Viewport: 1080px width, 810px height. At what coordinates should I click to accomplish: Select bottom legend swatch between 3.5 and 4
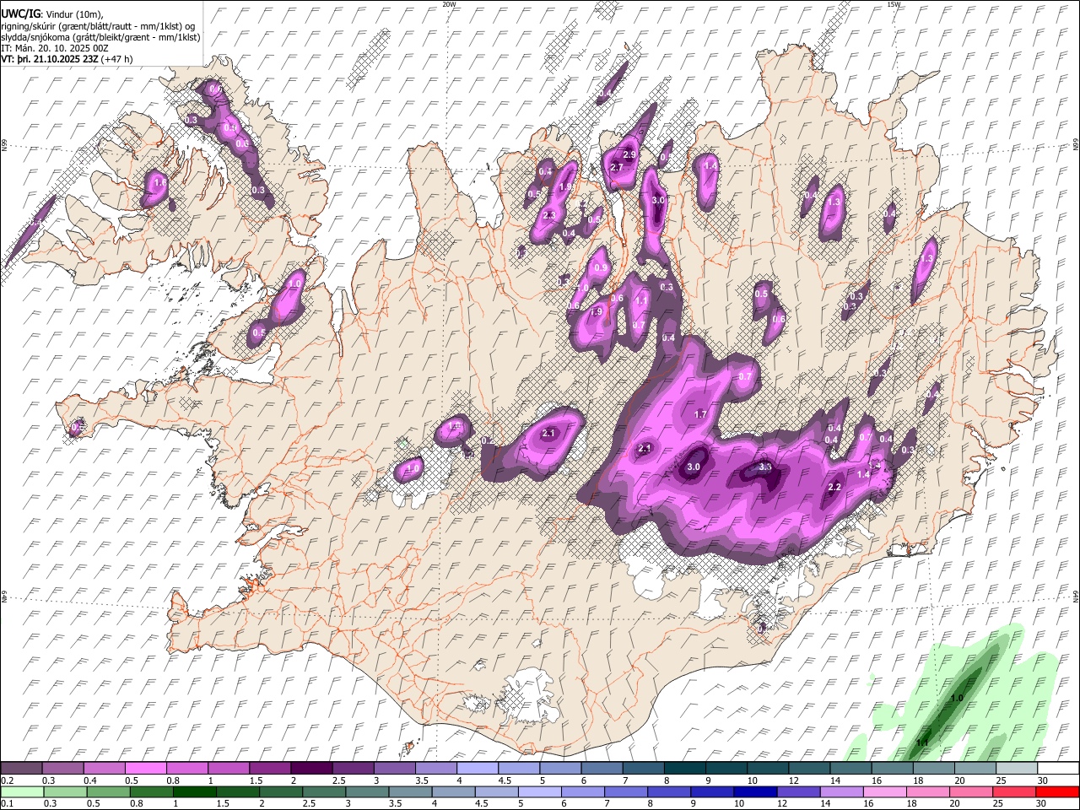(x=410, y=791)
